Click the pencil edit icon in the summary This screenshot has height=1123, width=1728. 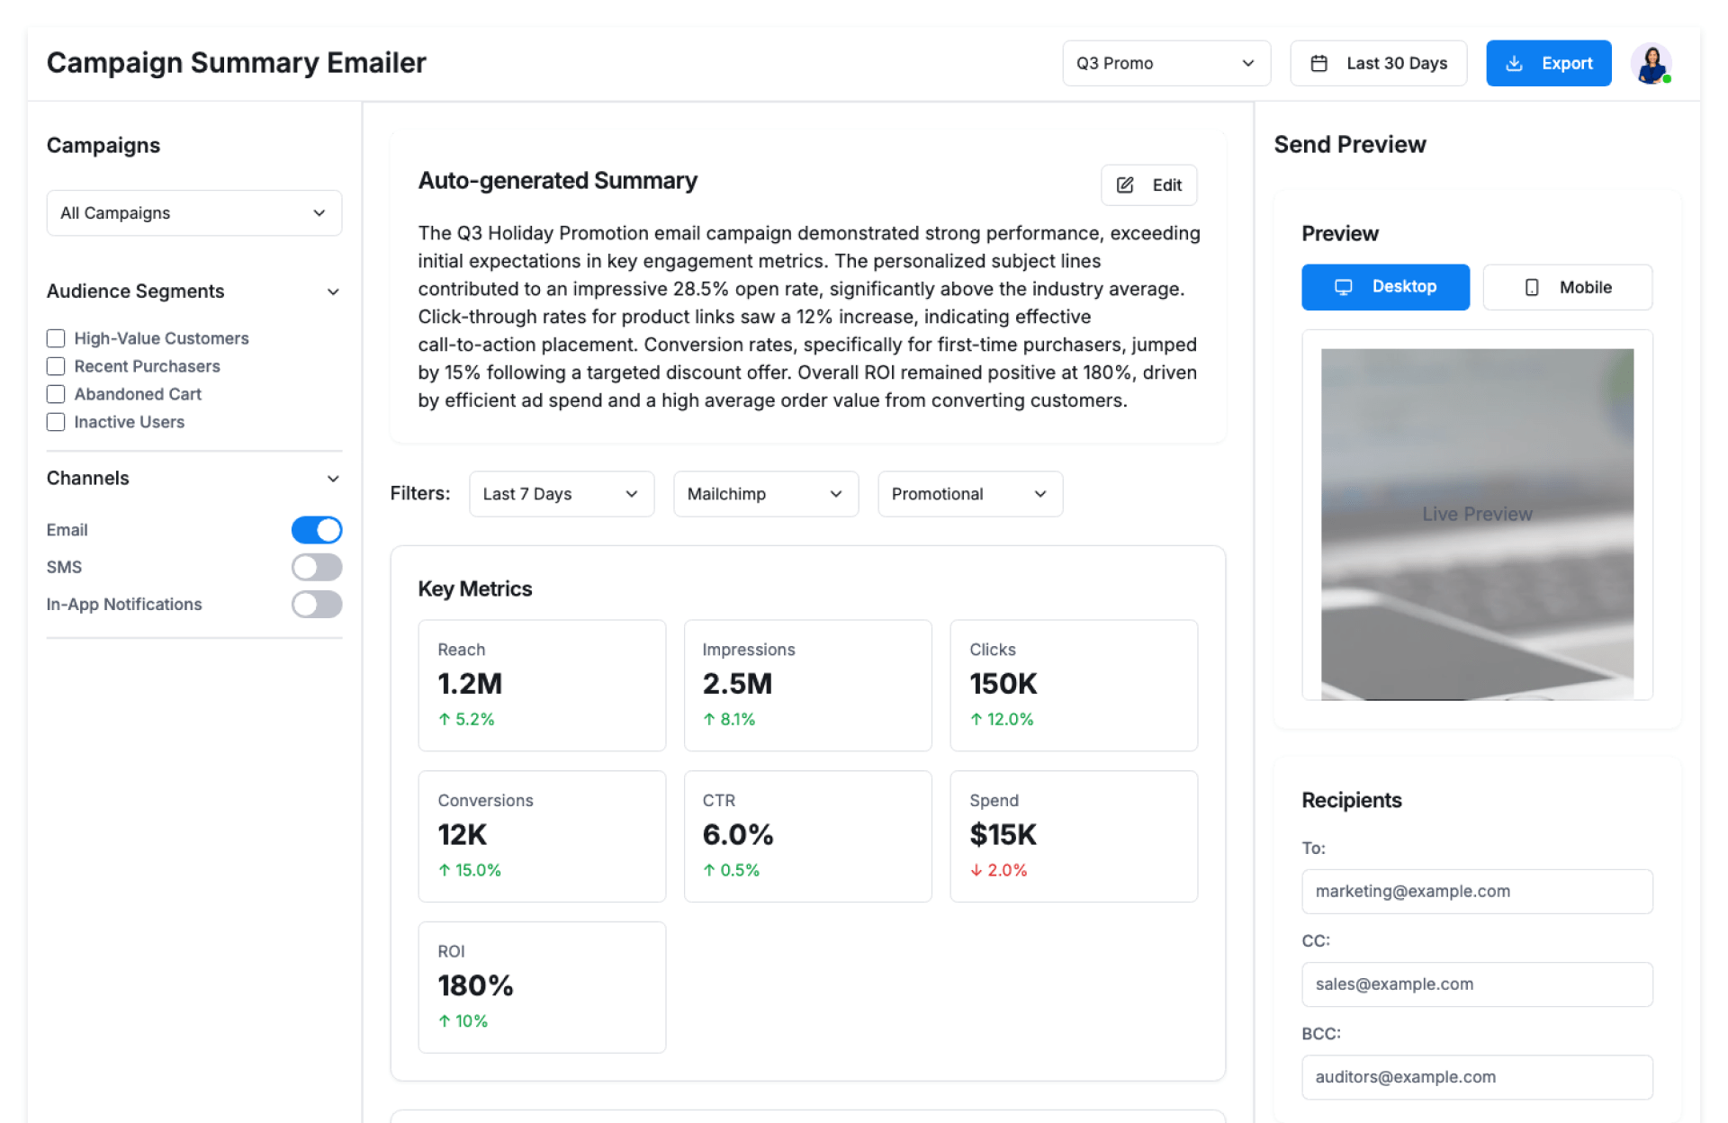pyautogui.click(x=1125, y=185)
